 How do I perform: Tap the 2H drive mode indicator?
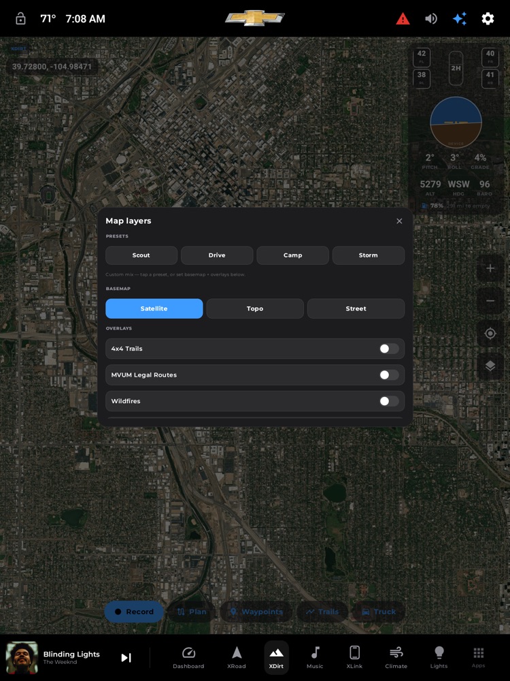point(456,68)
